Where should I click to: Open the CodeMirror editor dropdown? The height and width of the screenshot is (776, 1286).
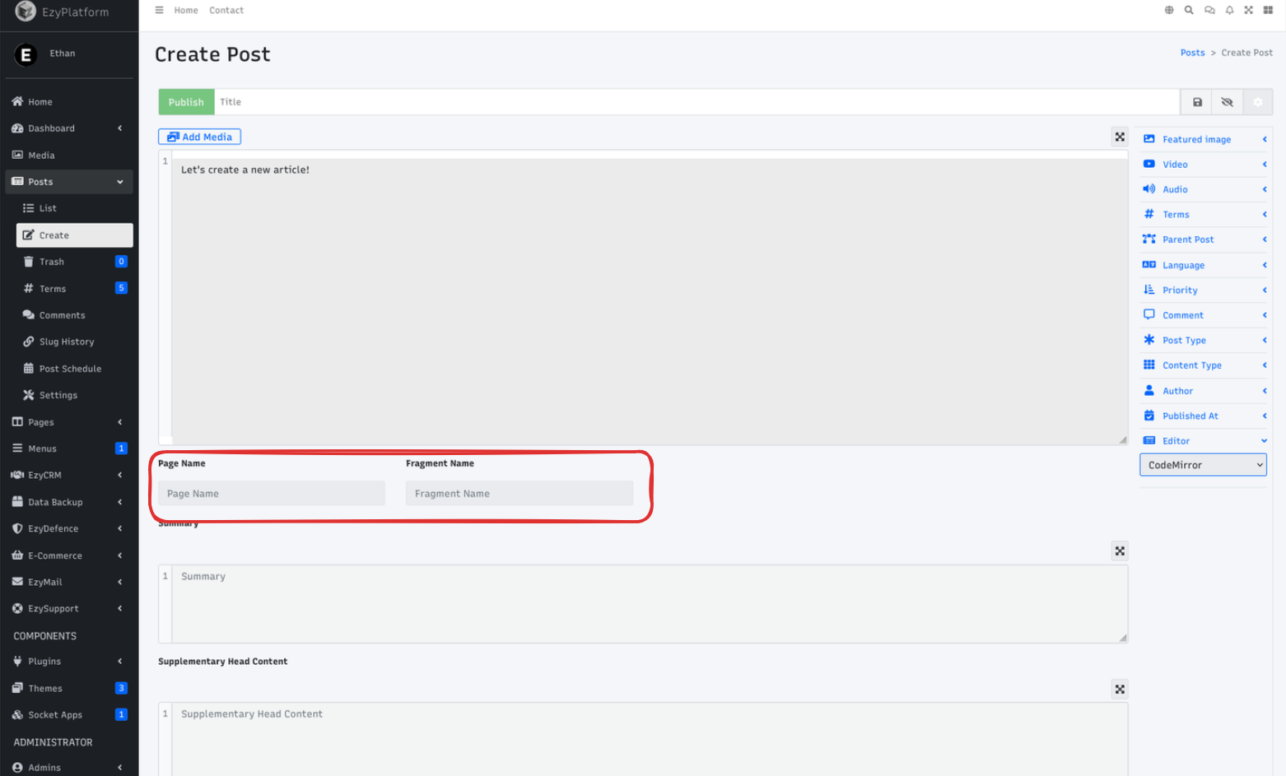[x=1203, y=465]
